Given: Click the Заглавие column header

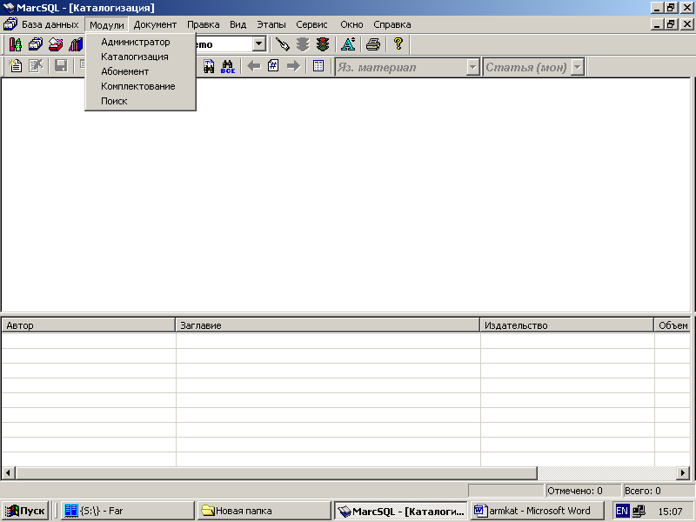Looking at the screenshot, I should pyautogui.click(x=328, y=325).
